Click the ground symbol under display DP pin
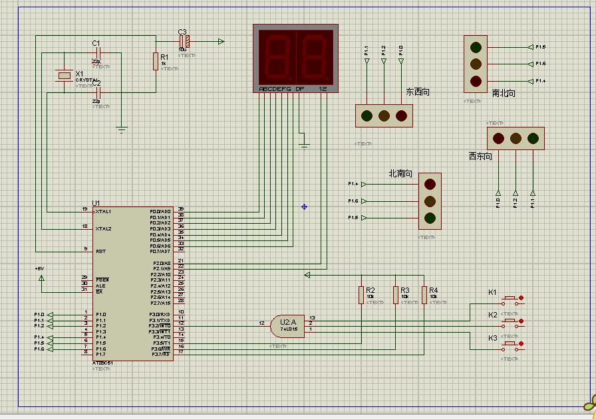 point(305,146)
